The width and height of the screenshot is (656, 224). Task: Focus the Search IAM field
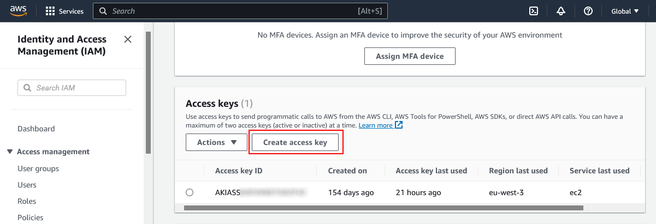click(x=72, y=88)
